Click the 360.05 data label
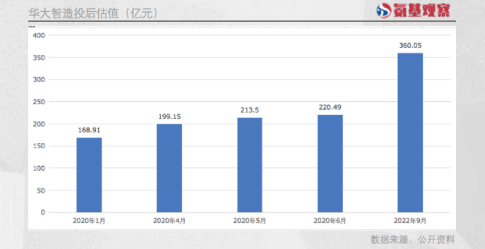This screenshot has height=249, width=485. coord(410,45)
